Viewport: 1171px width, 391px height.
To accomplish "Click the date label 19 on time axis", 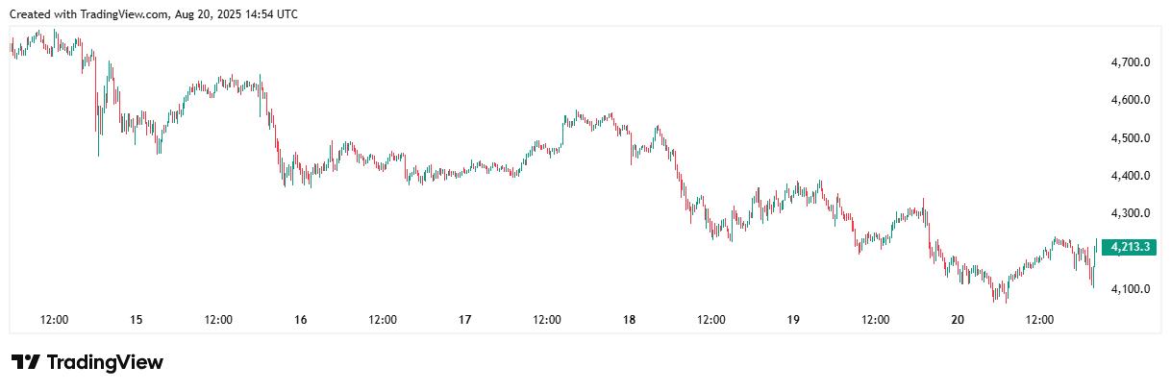I will pos(794,320).
